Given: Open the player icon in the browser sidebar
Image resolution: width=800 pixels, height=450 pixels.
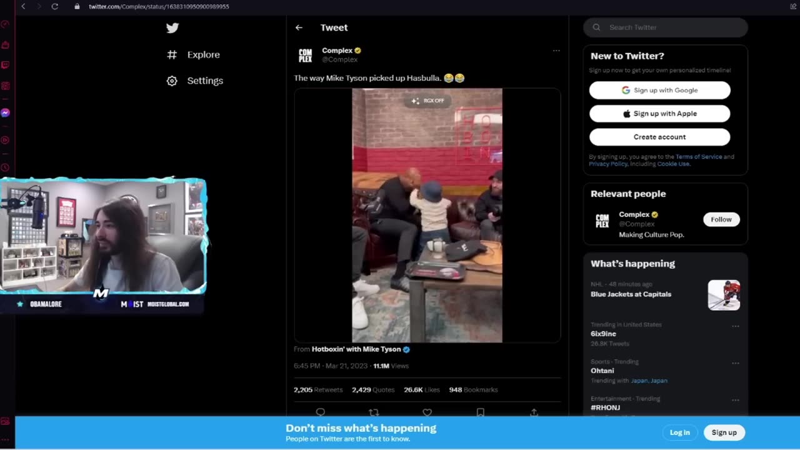Looking at the screenshot, I should (x=5, y=140).
